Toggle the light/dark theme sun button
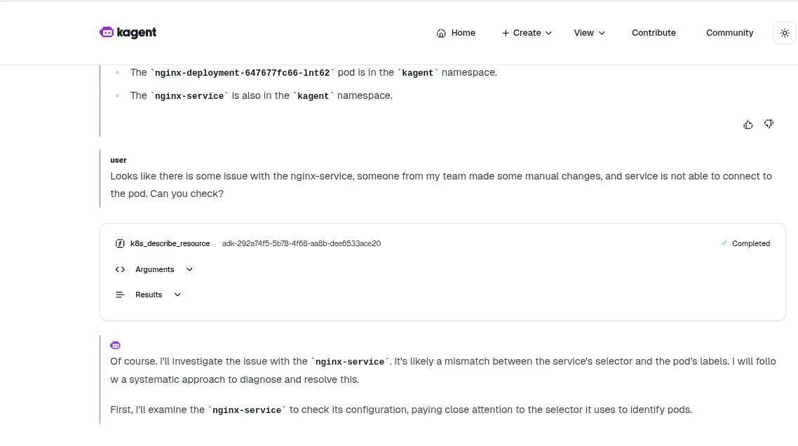 785,33
